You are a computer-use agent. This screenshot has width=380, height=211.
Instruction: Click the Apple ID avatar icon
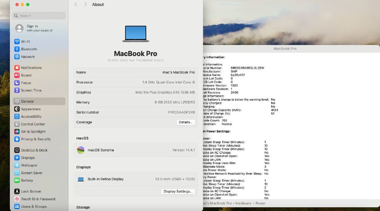point(19,28)
